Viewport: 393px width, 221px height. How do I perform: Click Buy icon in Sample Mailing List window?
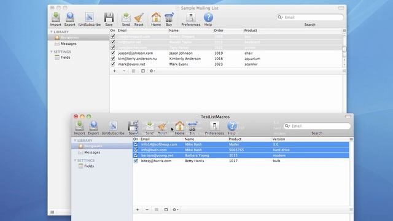click(169, 17)
